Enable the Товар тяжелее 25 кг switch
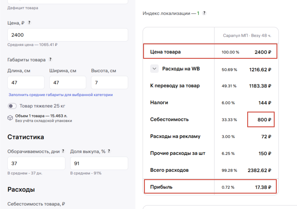 coord(12,106)
